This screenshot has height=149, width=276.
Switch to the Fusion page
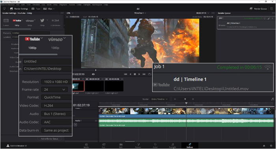click(x=138, y=145)
